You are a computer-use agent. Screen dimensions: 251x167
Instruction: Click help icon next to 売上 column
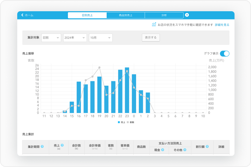coord(62,145)
